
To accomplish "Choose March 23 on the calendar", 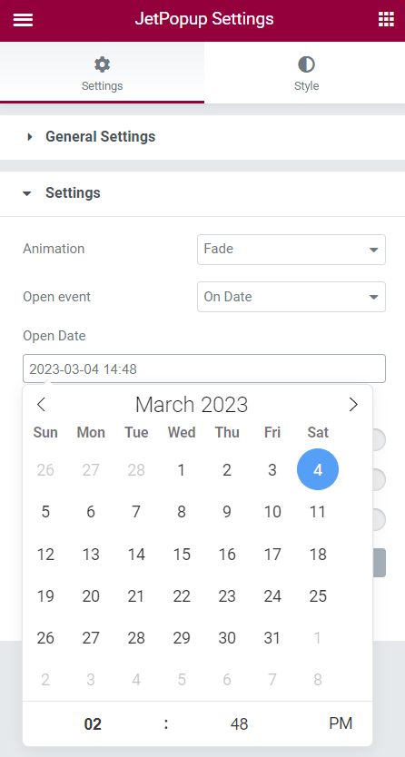I will pos(227,596).
